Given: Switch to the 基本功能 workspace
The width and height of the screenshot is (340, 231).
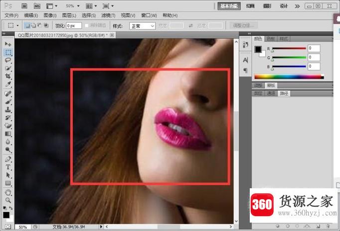Looking at the screenshot, I should click(x=229, y=6).
